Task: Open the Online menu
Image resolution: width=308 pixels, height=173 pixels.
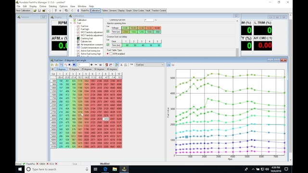Action: tap(43, 6)
